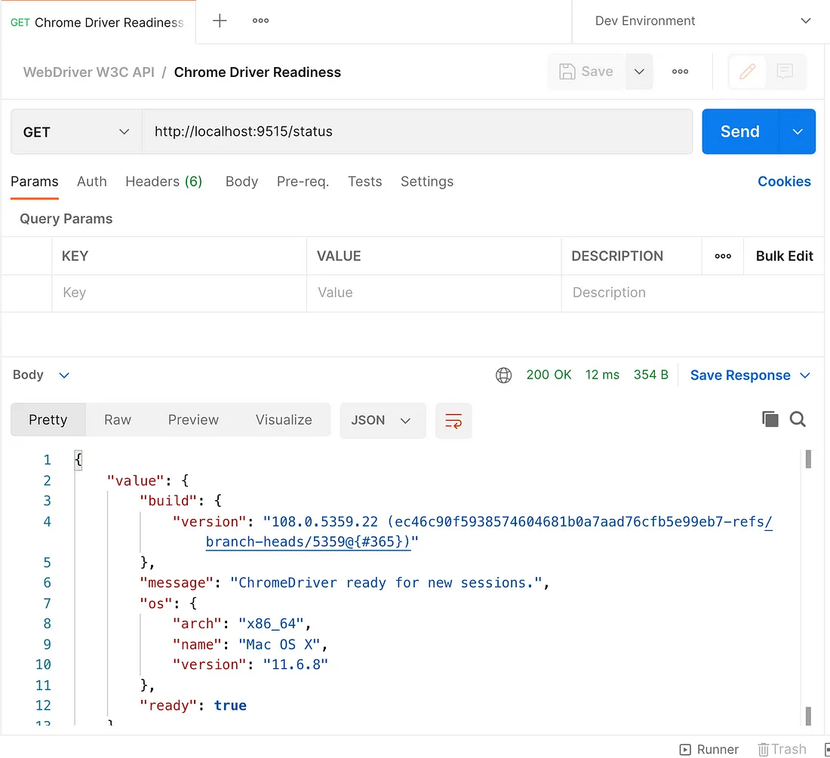Expand the GET method dropdown
Screen dimensions: 830x758
pos(76,132)
